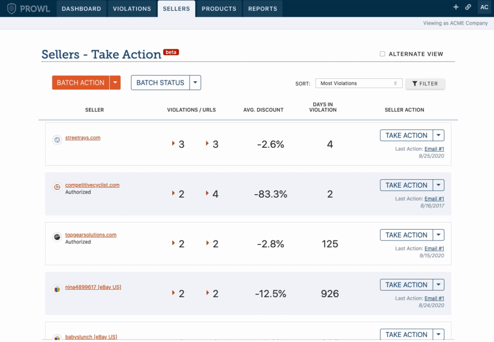Open Take Action dropdown arrow for babyslunch

click(x=439, y=335)
